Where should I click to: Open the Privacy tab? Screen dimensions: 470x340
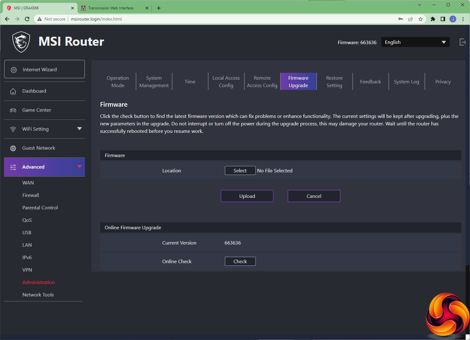pyautogui.click(x=443, y=82)
